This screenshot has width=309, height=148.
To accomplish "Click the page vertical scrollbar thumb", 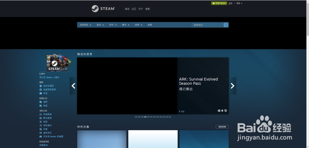I will point(307,19).
